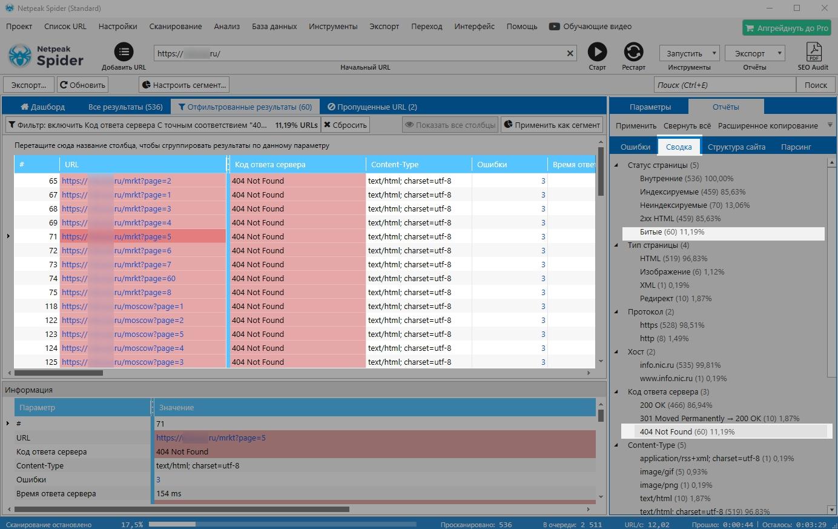Click the Рестарт restart icon

[x=633, y=52]
